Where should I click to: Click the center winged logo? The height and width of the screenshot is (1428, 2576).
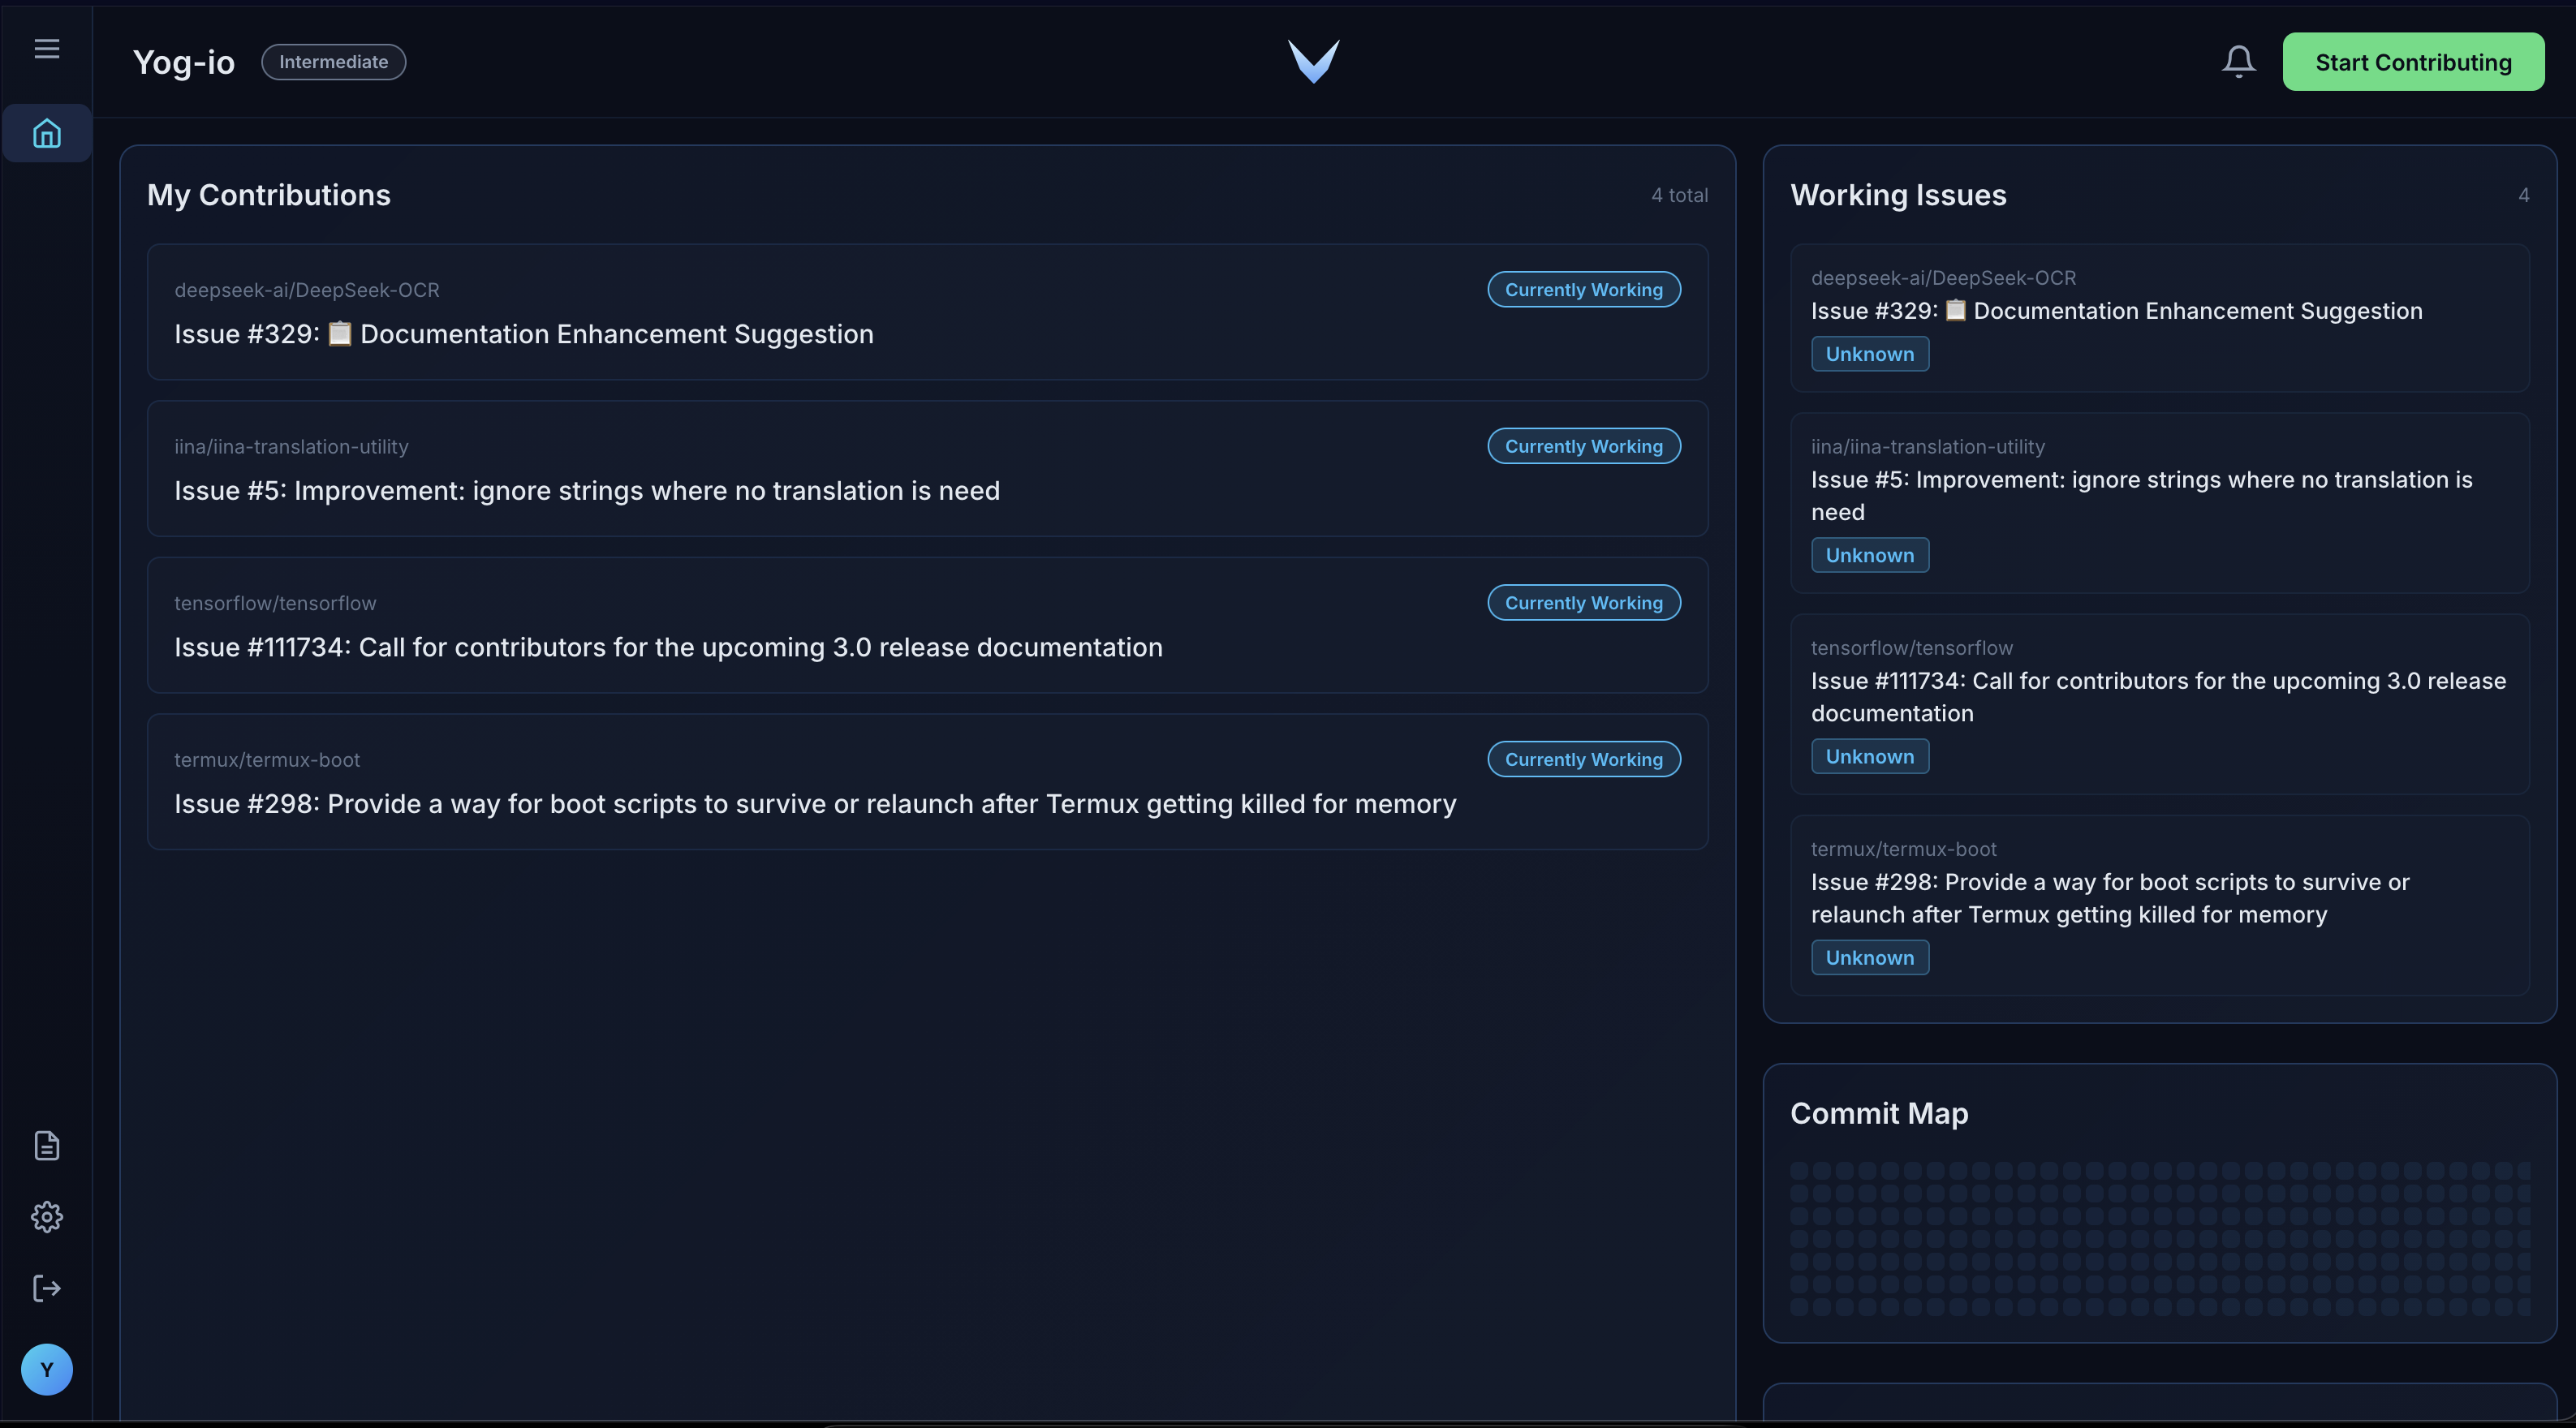pyautogui.click(x=1313, y=62)
